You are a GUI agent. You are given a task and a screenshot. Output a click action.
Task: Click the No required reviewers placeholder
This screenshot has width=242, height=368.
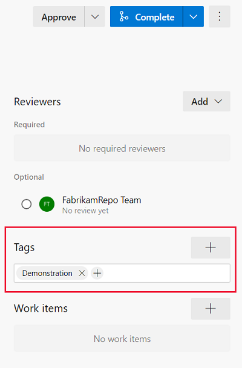pyautogui.click(x=122, y=148)
